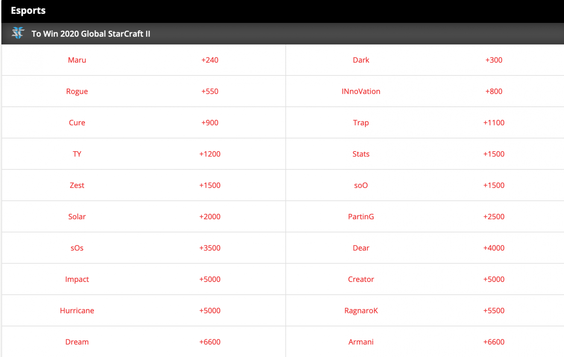
Task: Choose the +800 odds for INnoVation
Action: tap(494, 91)
